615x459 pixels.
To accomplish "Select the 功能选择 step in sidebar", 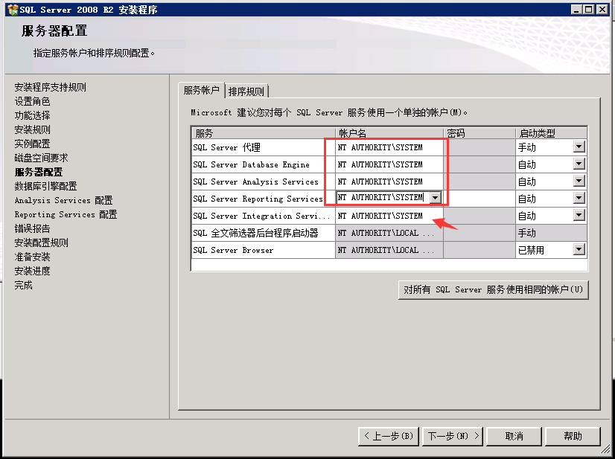I will [32, 115].
